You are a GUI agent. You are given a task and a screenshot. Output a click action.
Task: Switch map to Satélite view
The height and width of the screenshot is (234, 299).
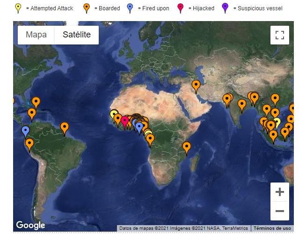[x=77, y=35]
